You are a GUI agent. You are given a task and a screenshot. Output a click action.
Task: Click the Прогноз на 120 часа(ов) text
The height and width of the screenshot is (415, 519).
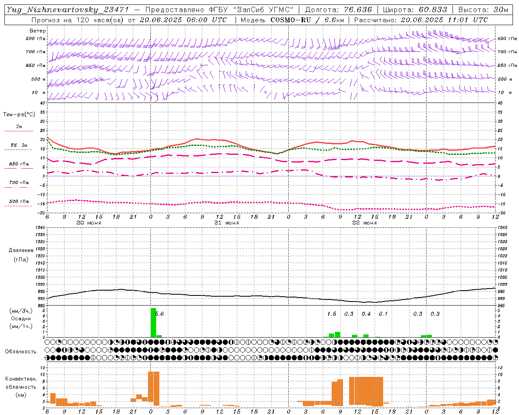tap(78, 20)
